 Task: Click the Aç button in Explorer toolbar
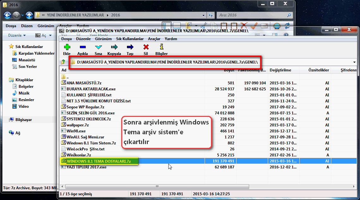[41, 35]
